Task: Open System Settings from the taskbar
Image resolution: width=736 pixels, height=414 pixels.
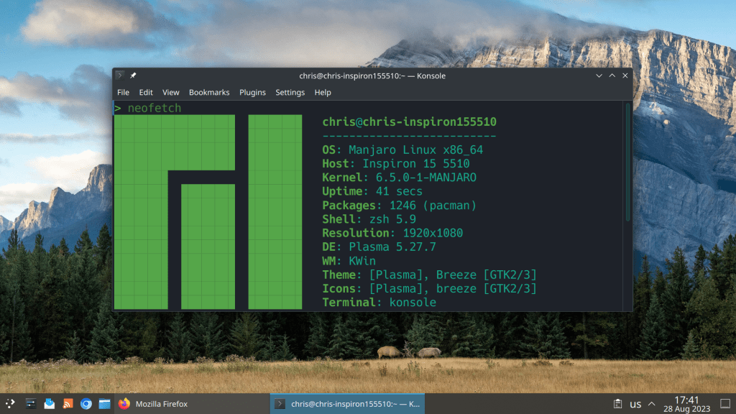Action: click(31, 404)
